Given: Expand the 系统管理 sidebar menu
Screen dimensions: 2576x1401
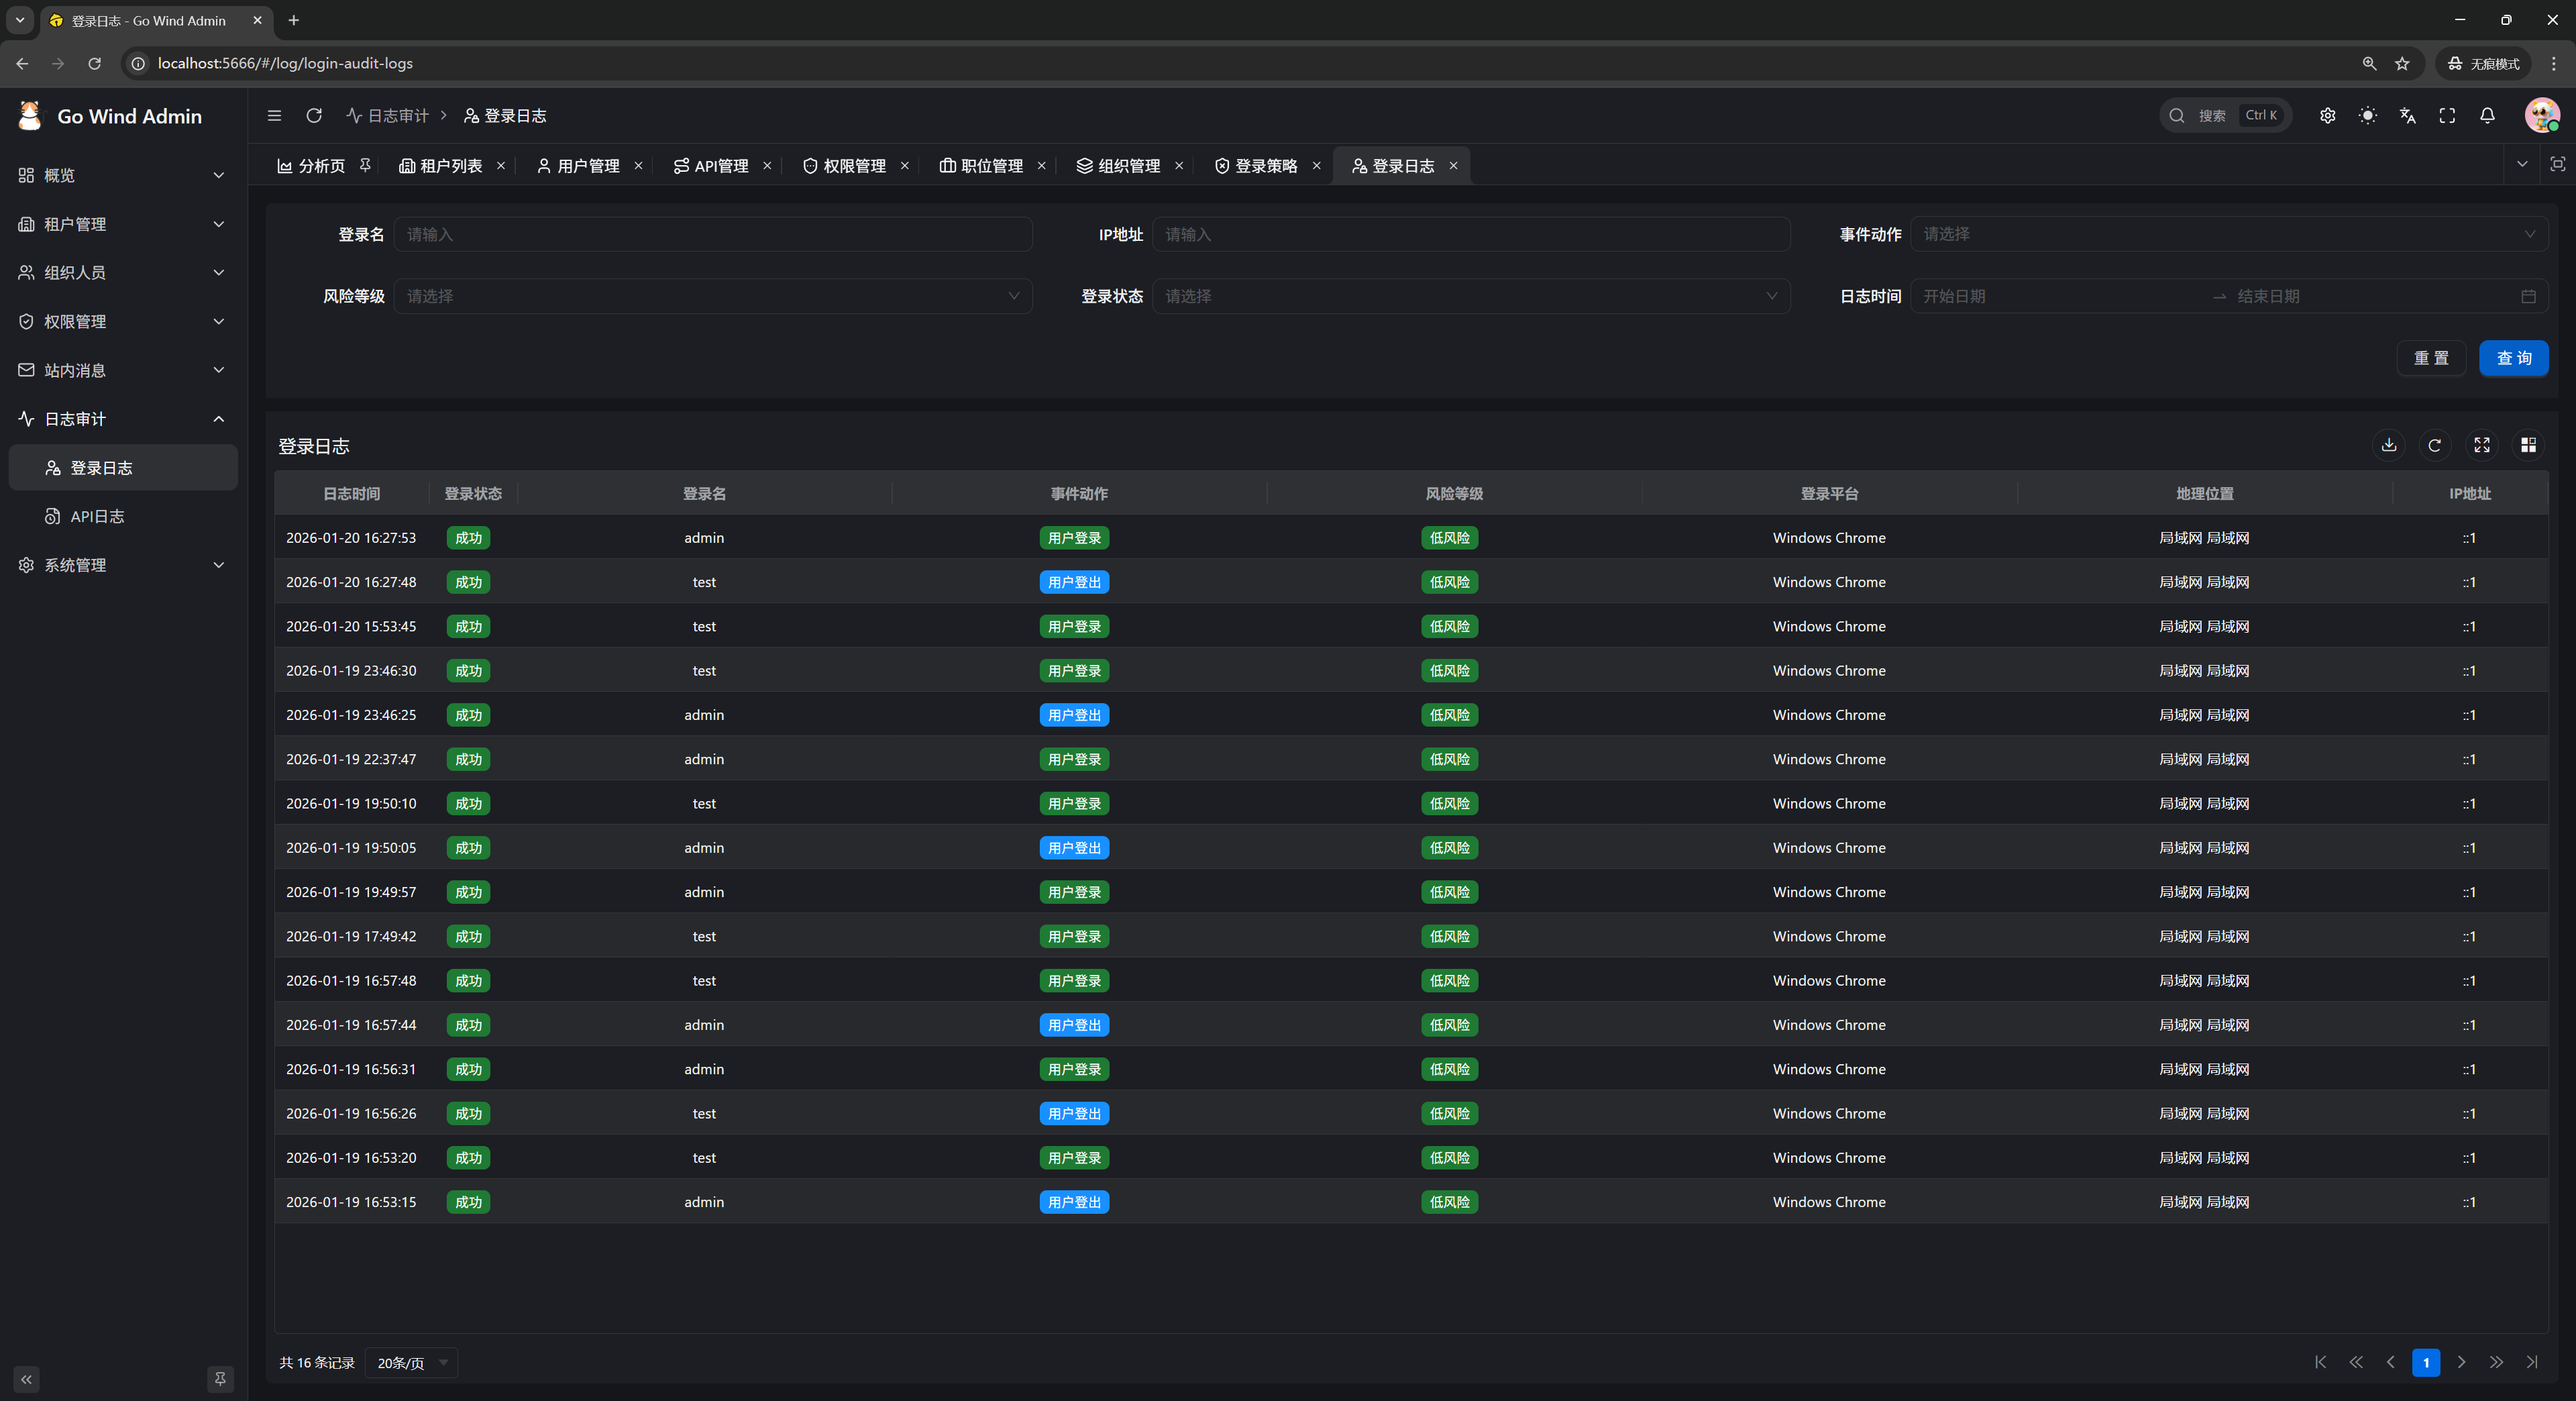Looking at the screenshot, I should (x=122, y=565).
